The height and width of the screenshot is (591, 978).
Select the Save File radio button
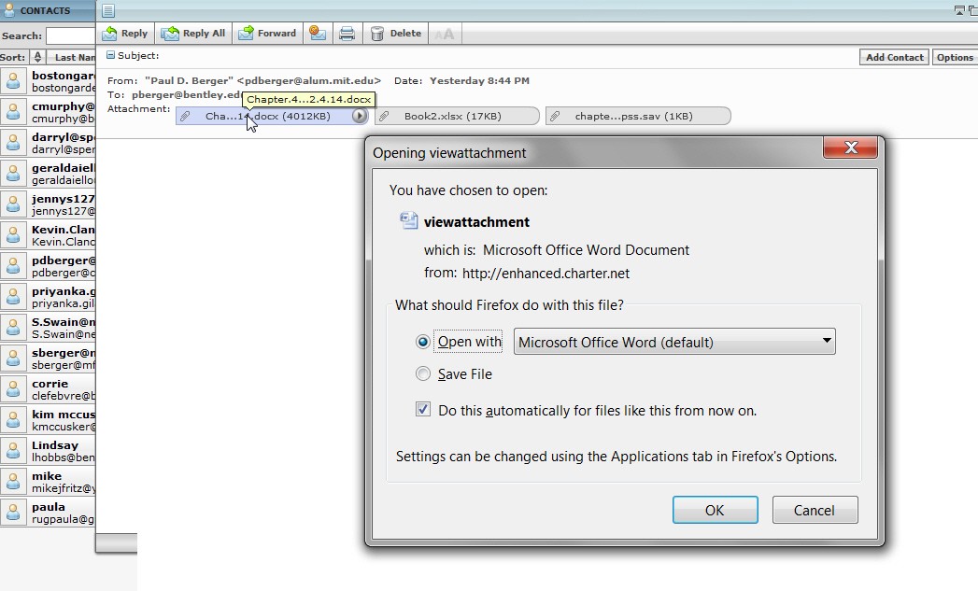point(423,373)
